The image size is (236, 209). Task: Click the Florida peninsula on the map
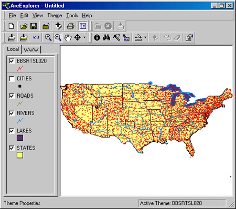[x=190, y=148]
